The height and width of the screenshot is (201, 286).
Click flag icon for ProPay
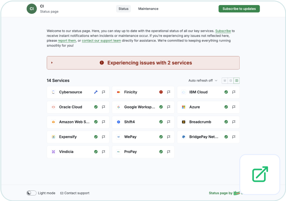169,152
